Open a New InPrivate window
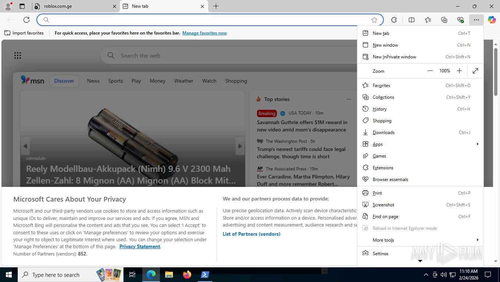This screenshot has width=500, height=282. point(420,57)
